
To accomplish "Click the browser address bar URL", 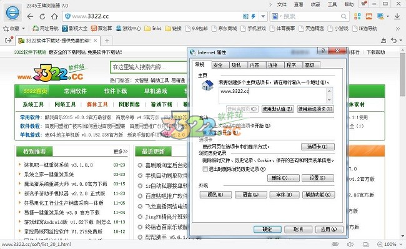I will [x=91, y=16].
